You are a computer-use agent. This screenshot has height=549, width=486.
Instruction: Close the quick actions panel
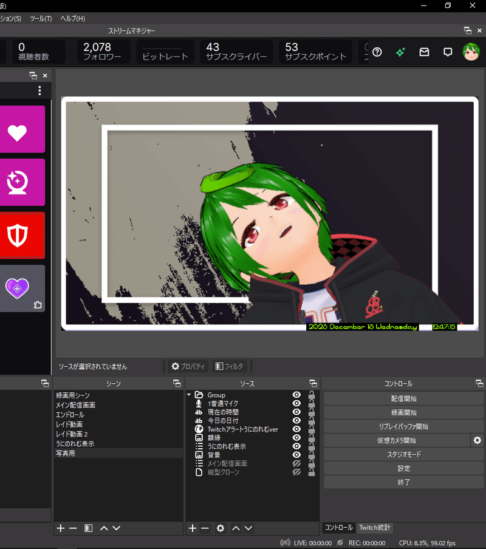45,75
